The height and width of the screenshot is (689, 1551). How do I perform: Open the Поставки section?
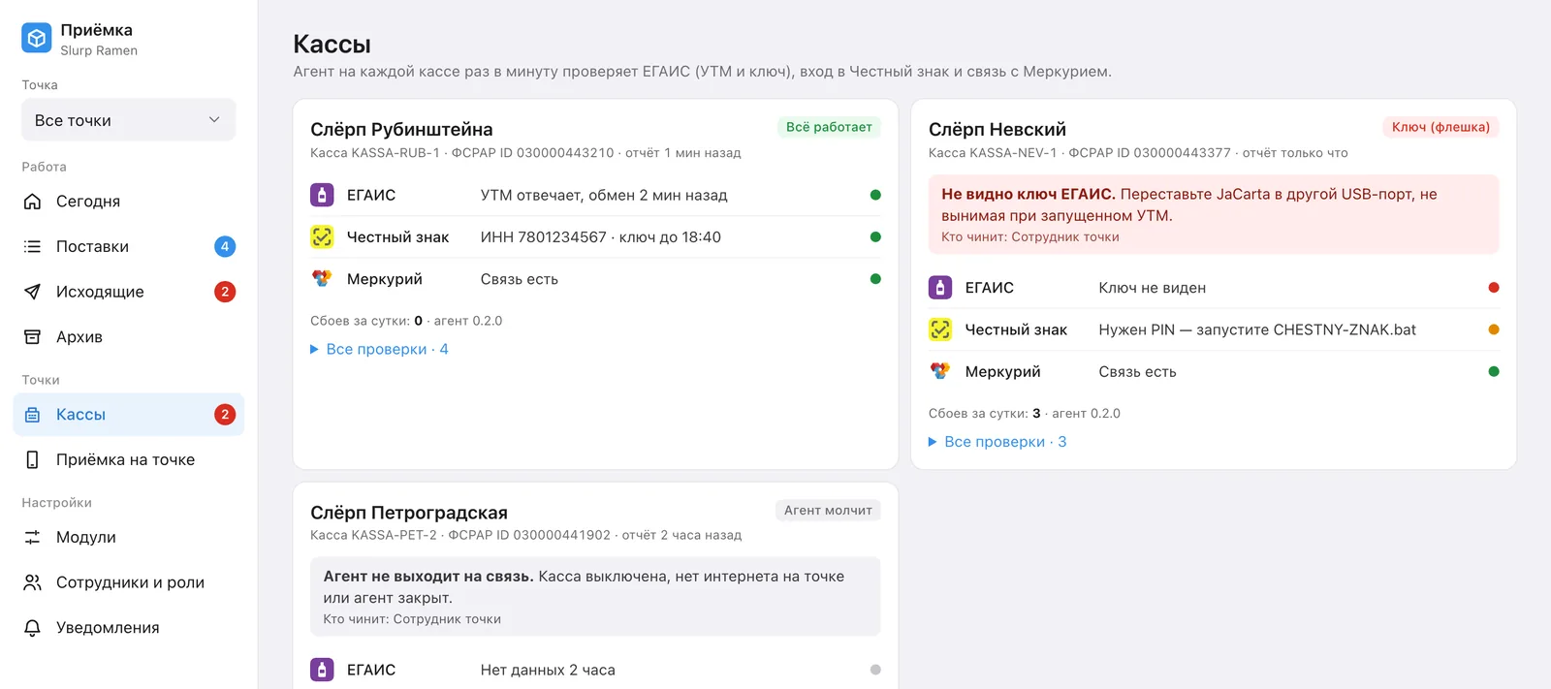129,246
